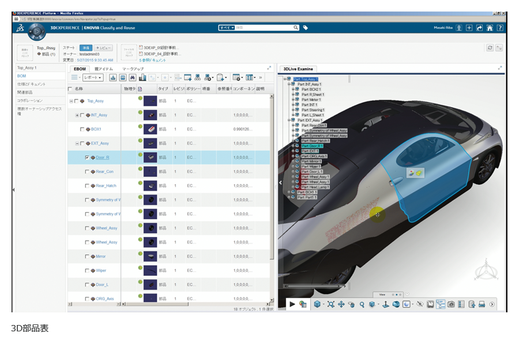Click the 3D view icon in EBOM toolbar
The height and width of the screenshot is (344, 519).
coord(123,78)
